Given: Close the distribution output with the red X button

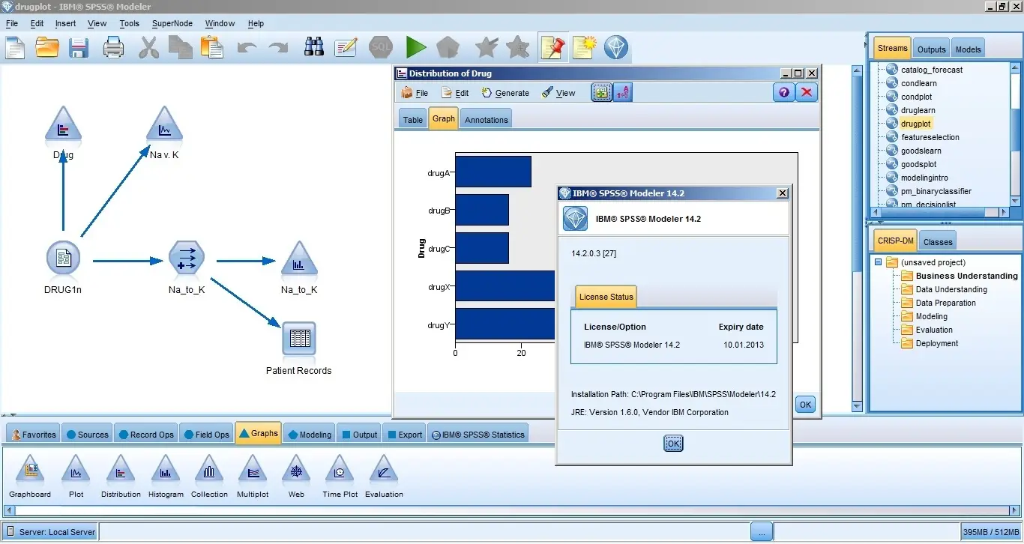Looking at the screenshot, I should (x=807, y=92).
